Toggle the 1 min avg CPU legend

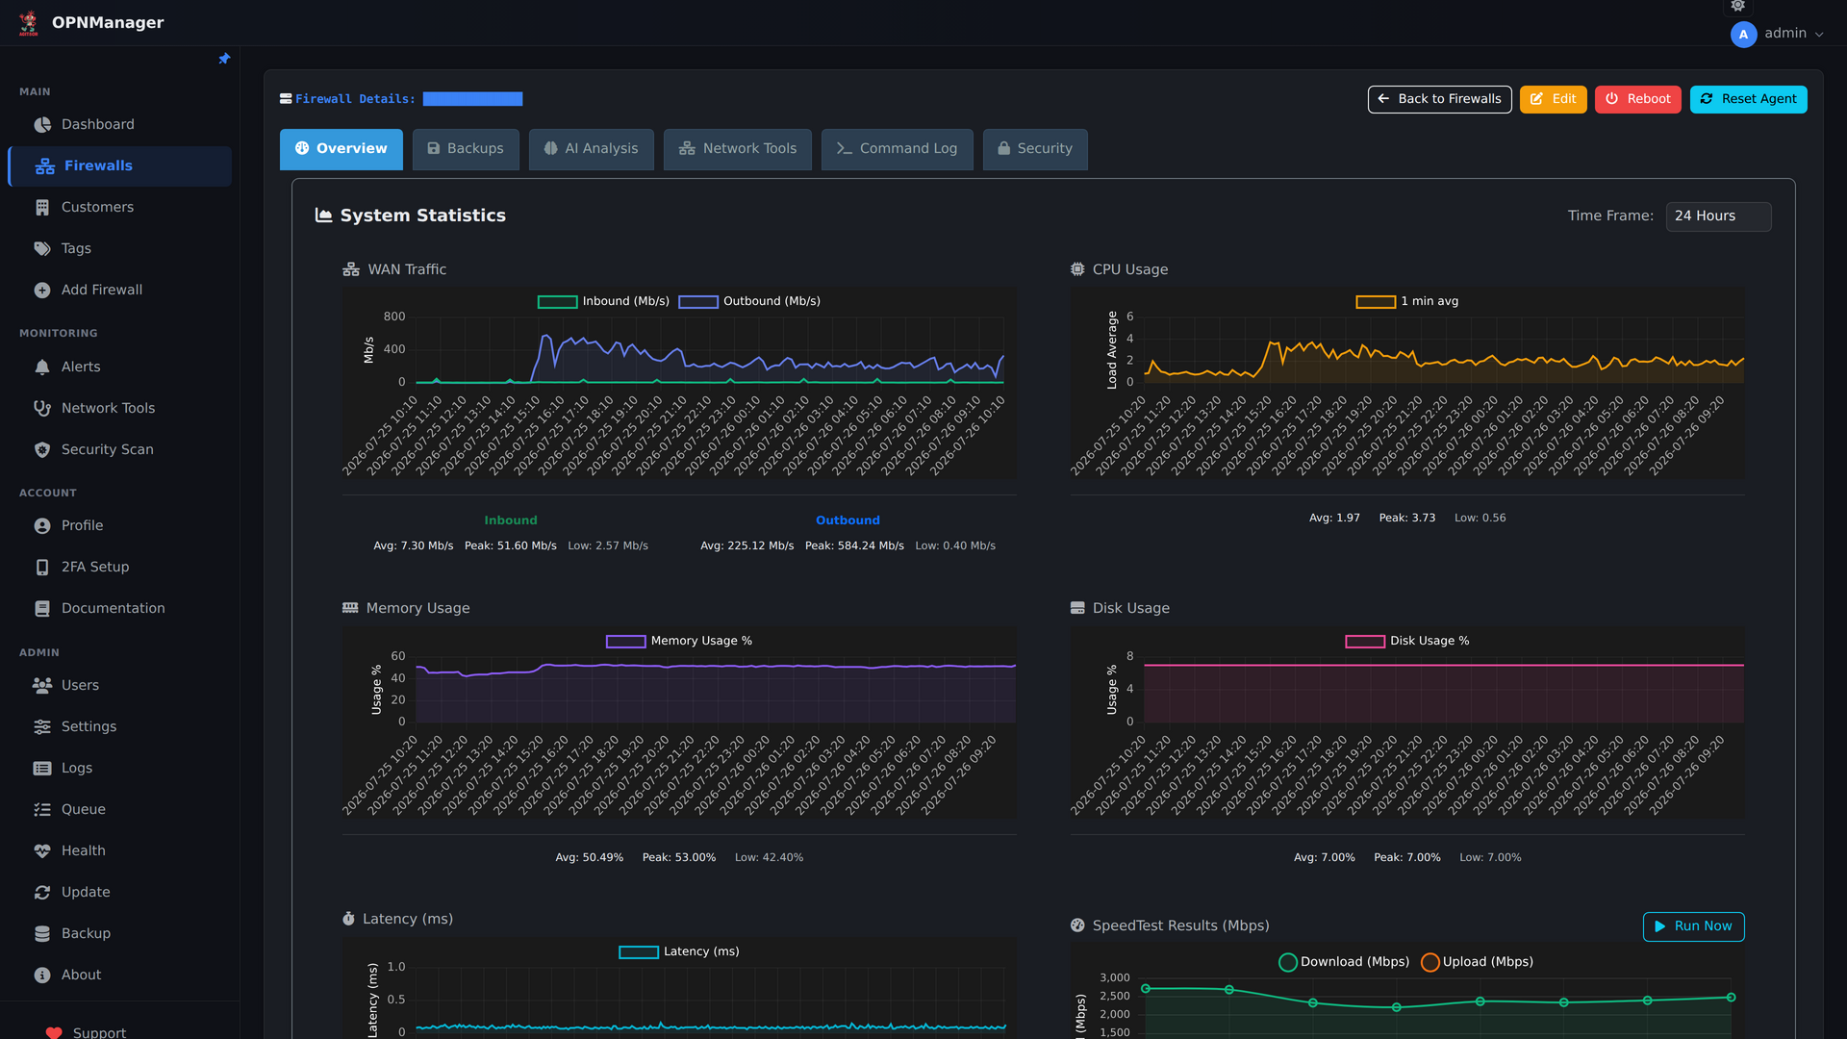pos(1407,301)
